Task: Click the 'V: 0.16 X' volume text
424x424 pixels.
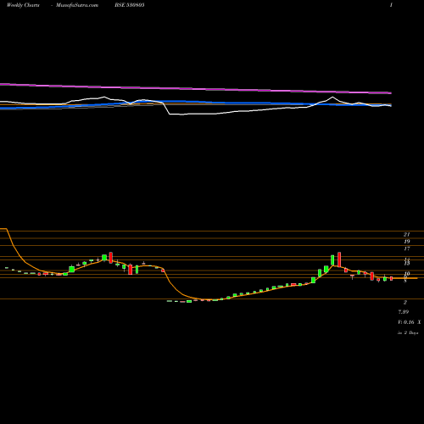Action: click(409, 322)
